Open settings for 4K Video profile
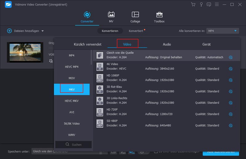The image size is (246, 159). click(231, 69)
